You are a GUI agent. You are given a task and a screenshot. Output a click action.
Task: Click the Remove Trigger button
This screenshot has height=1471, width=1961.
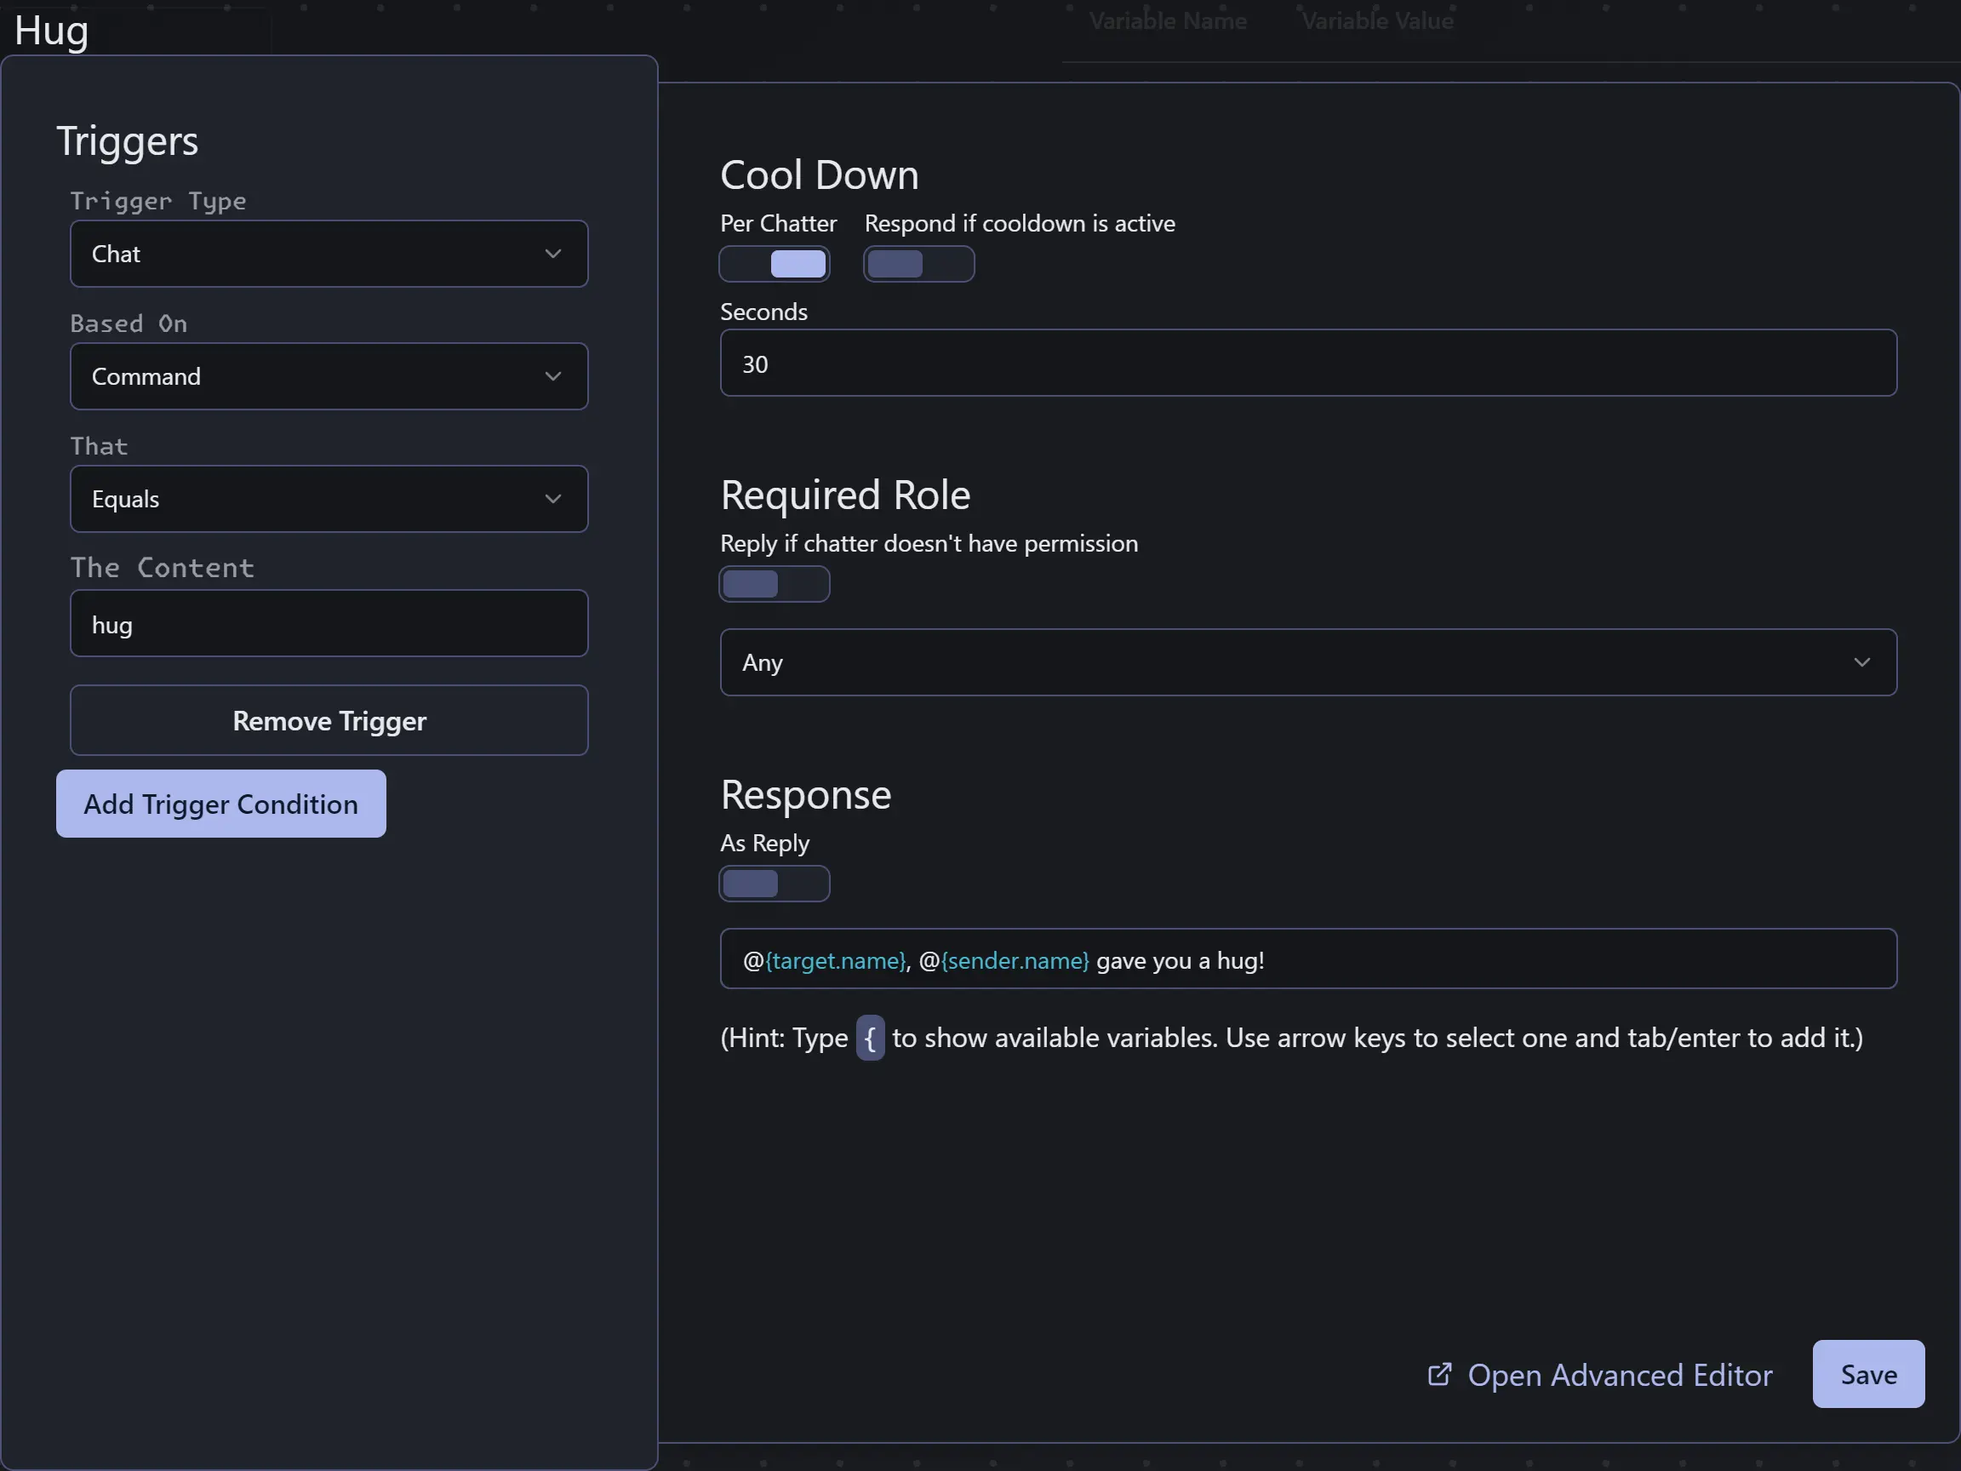(328, 720)
